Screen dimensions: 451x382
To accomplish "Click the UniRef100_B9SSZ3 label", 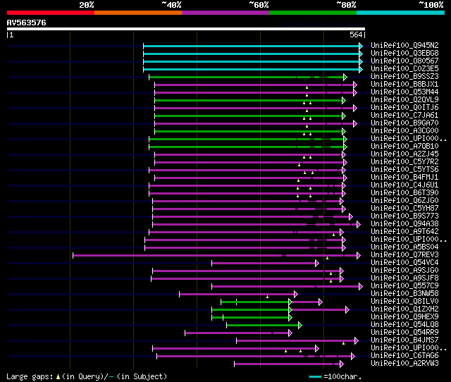I will 404,77.
